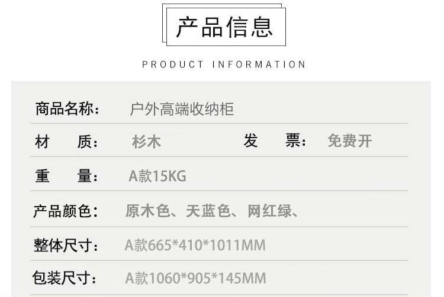444x297 pixels.
Task: Select the 产品颜色 label
Action: tap(66, 211)
